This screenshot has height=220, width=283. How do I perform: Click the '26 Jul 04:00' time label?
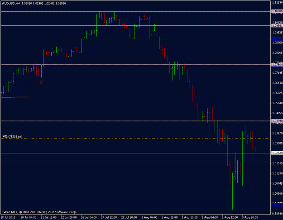click(89, 217)
